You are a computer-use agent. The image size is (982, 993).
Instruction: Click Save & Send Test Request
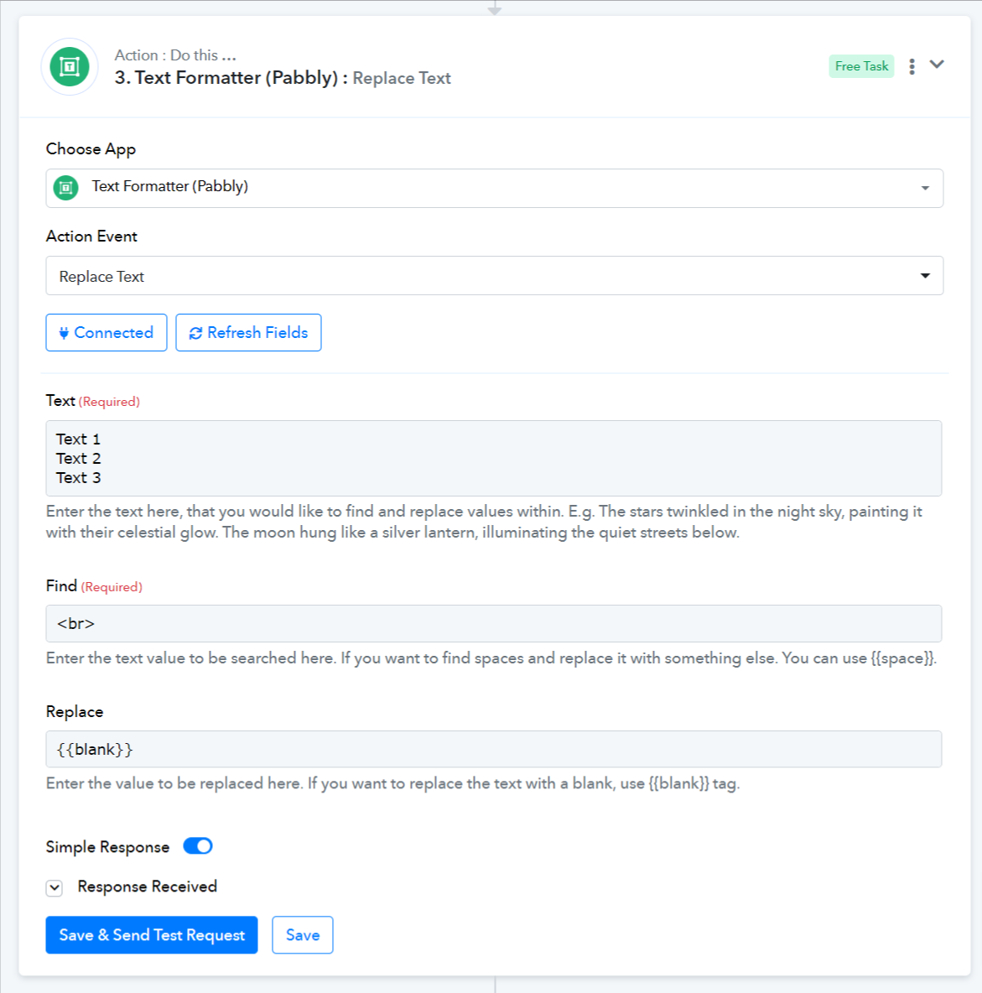click(152, 935)
